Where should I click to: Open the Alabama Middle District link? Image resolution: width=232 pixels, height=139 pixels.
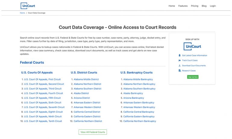point(86,79)
